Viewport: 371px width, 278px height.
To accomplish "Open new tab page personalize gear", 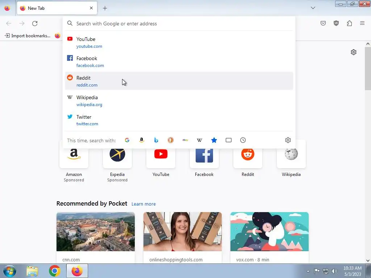I will tap(354, 52).
